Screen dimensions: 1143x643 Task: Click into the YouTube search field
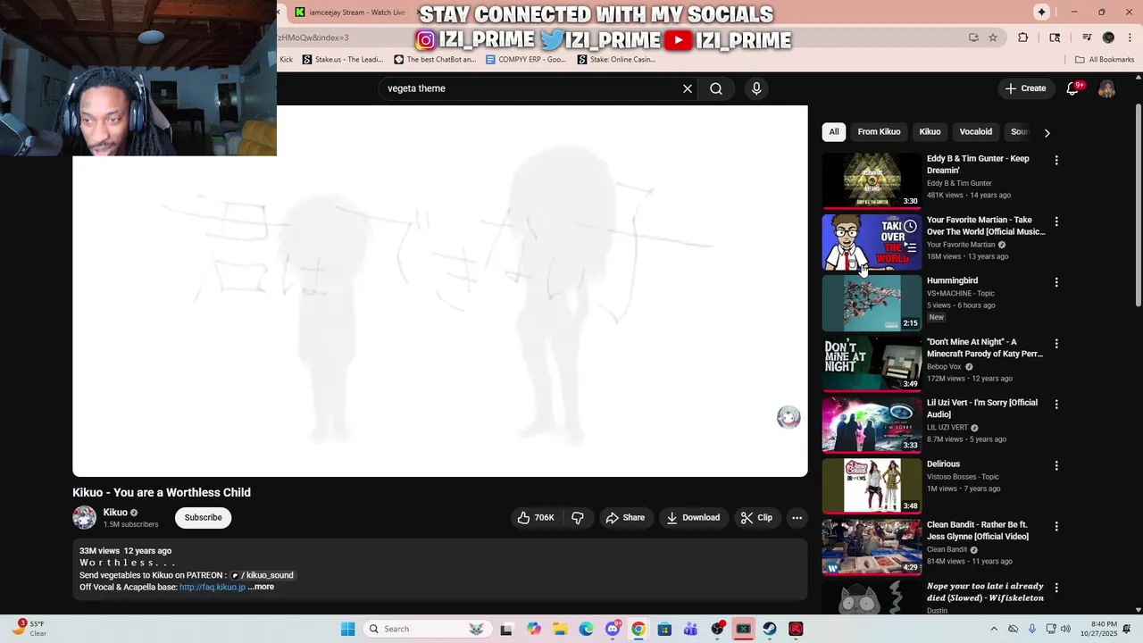pyautogui.click(x=531, y=88)
